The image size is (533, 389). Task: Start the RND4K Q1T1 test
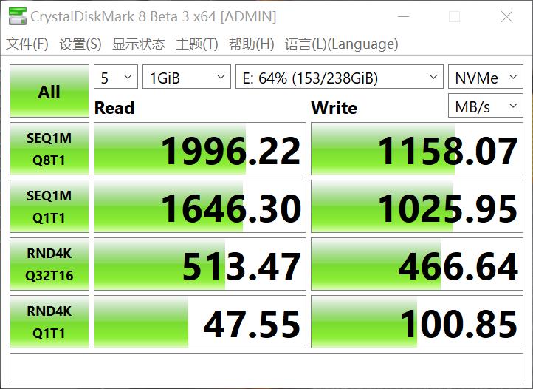pos(49,322)
